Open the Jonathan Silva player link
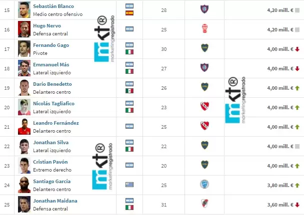 (x=50, y=142)
